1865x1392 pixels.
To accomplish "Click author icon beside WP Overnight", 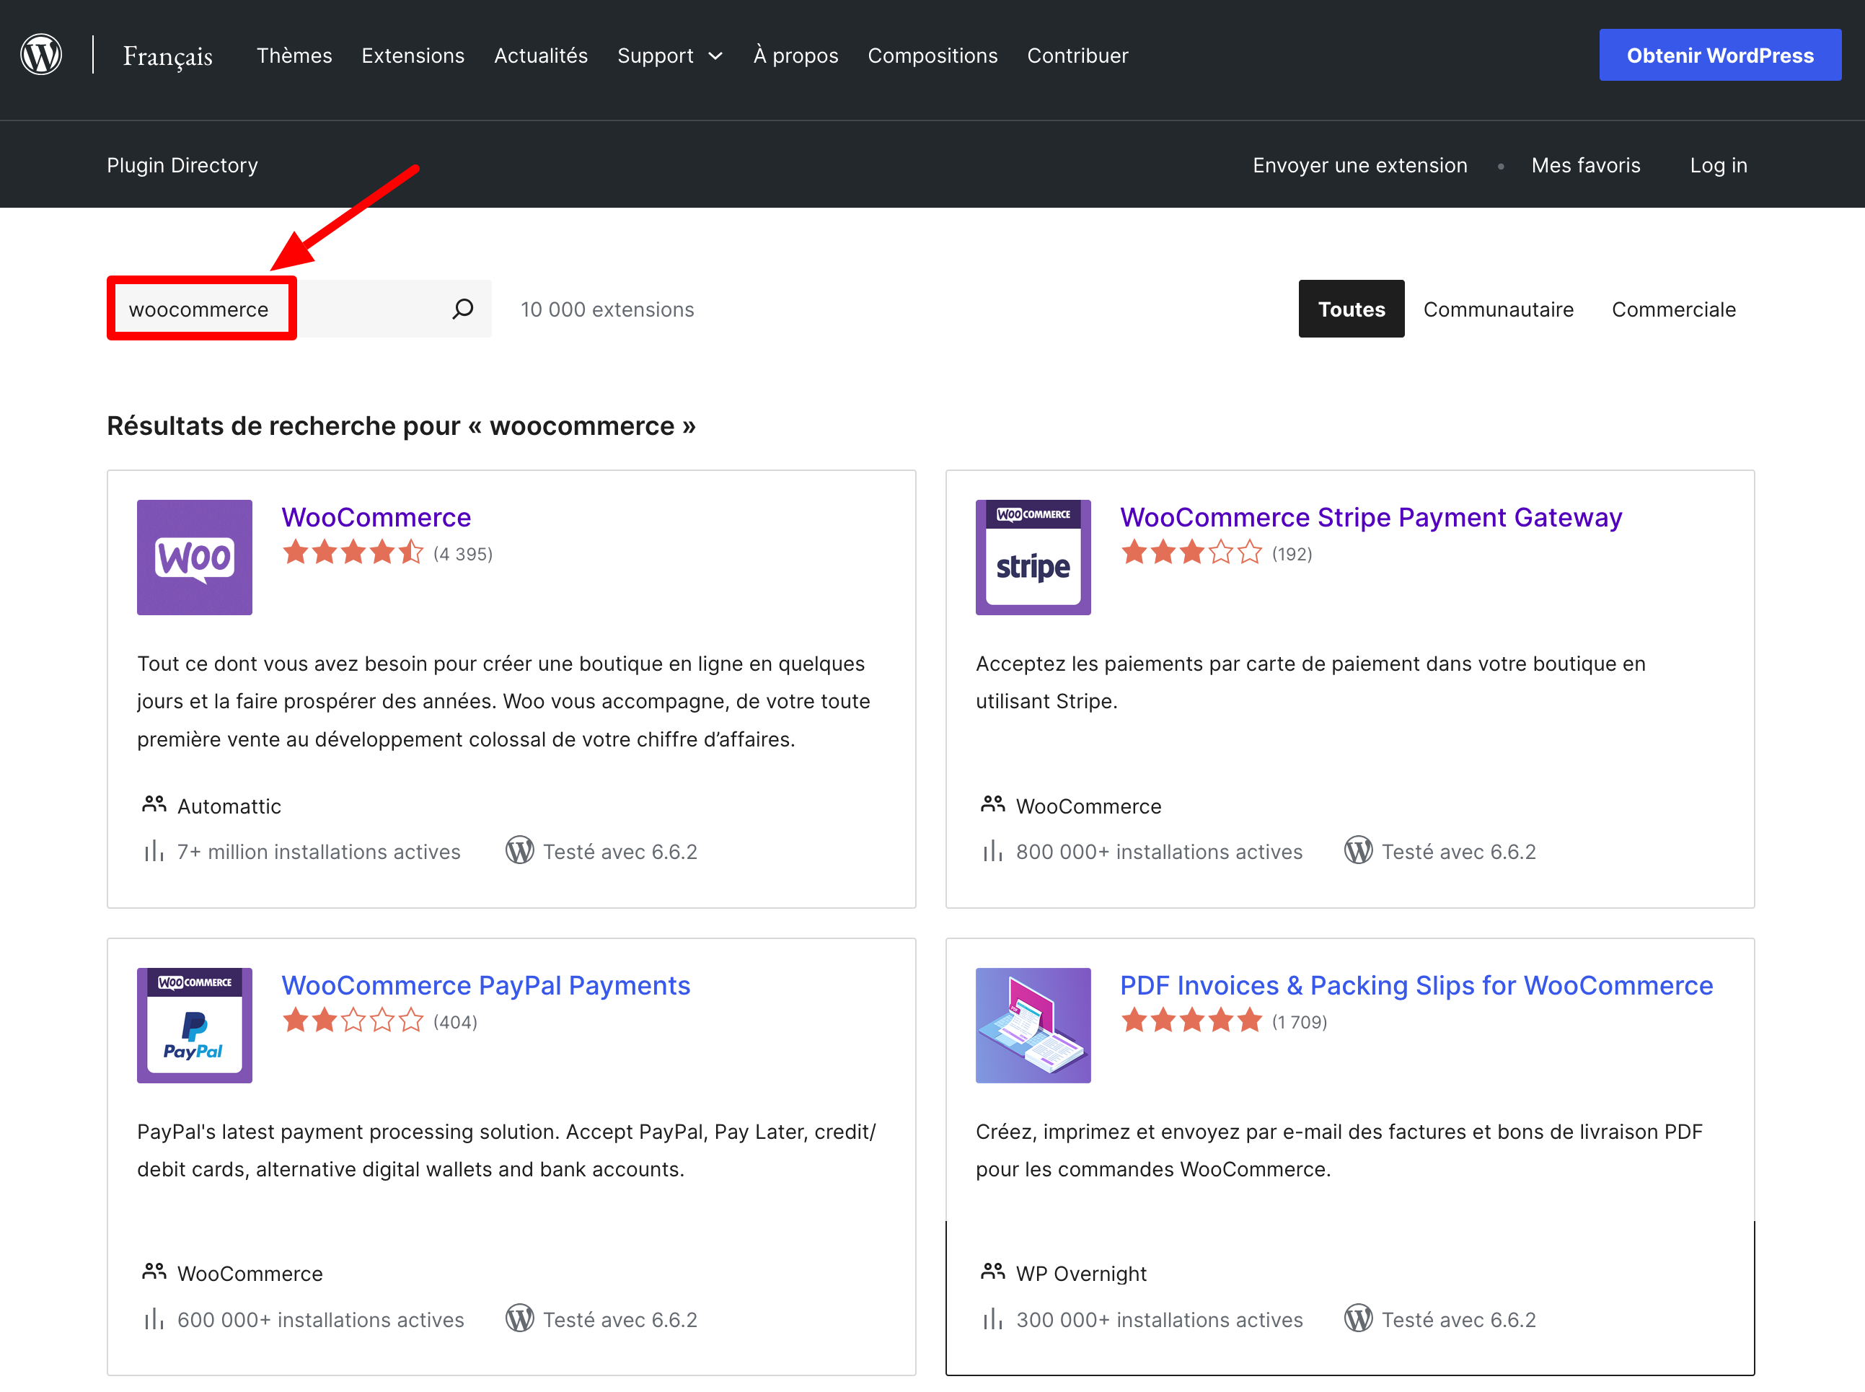I will [993, 1272].
